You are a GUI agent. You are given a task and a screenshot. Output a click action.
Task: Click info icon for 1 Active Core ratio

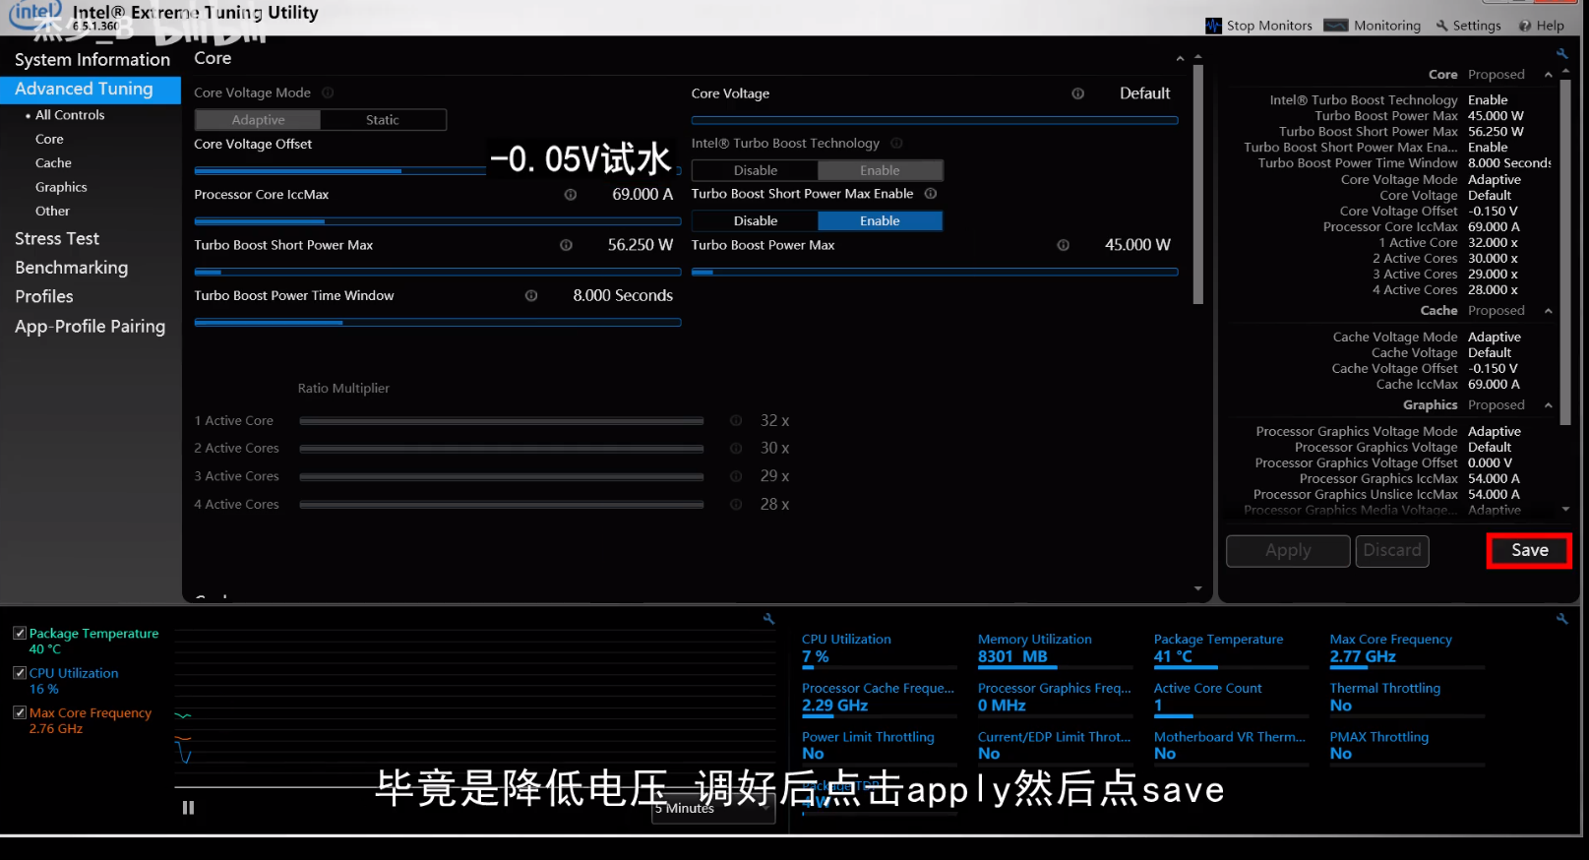(x=735, y=420)
